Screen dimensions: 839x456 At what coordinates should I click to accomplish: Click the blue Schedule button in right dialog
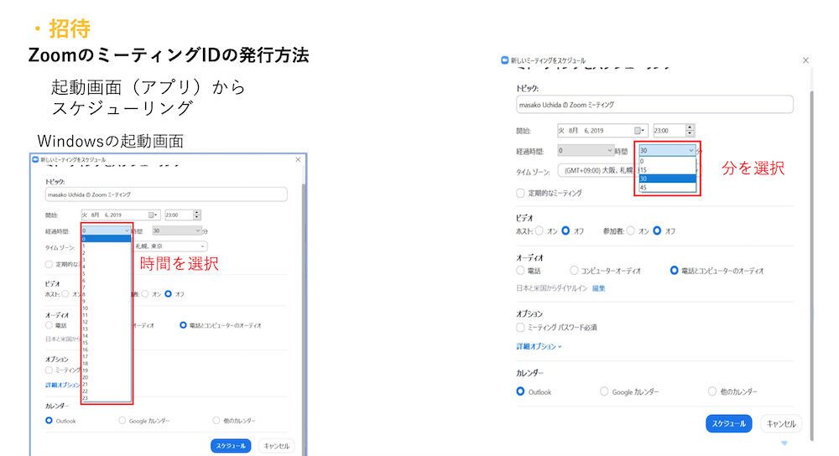(729, 423)
